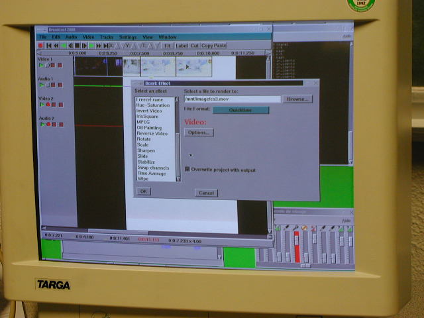
Task: Click the Cancel button in effect dialog
Action: point(206,193)
